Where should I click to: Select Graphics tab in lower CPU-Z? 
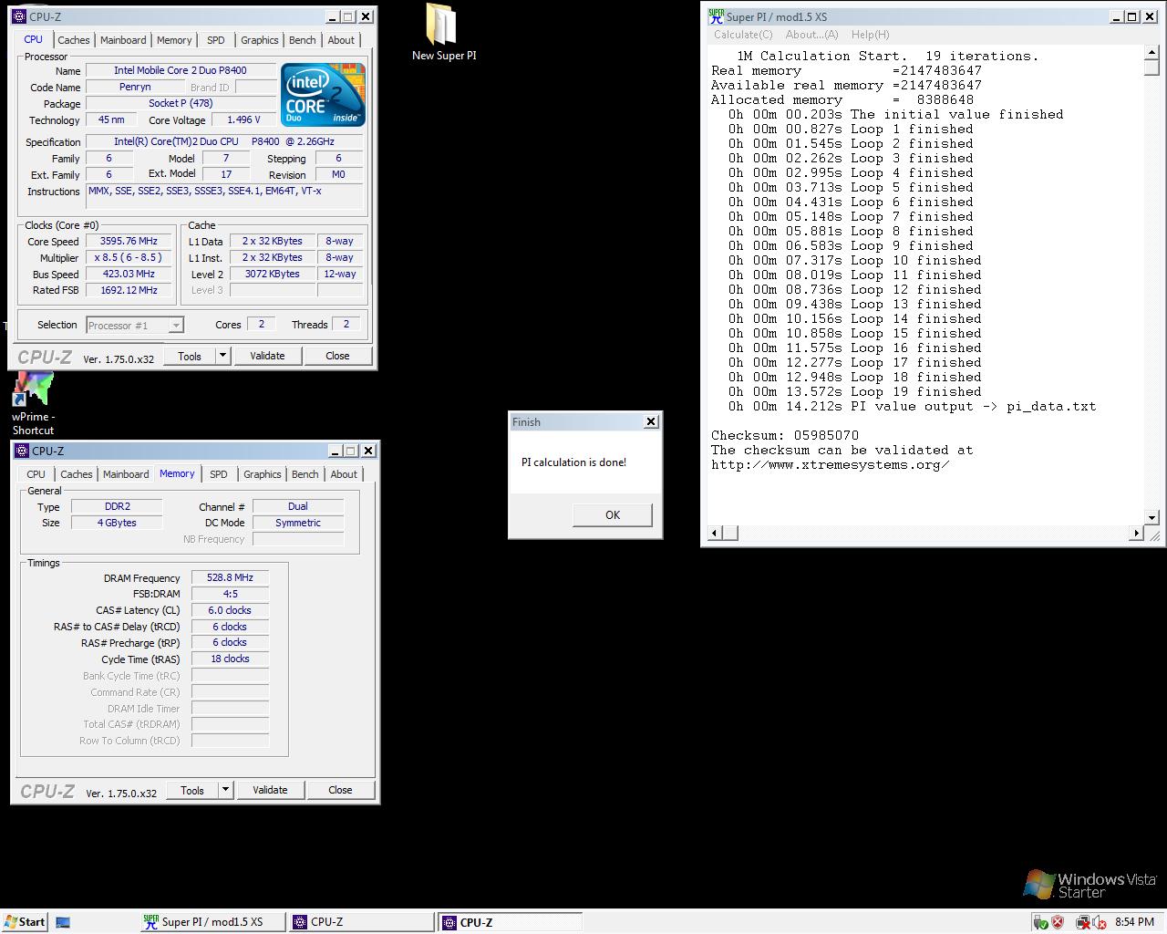pos(263,474)
